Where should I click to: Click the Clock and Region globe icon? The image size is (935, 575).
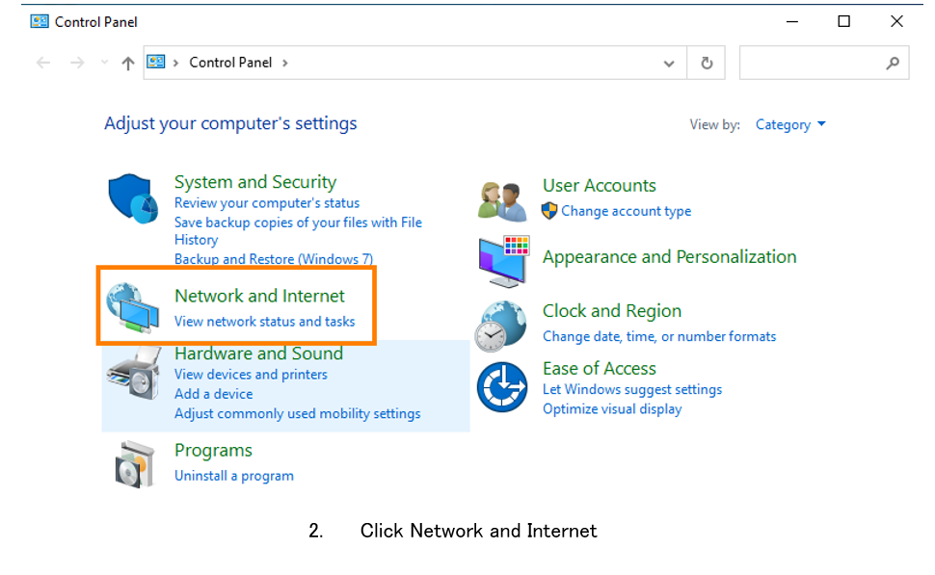(x=501, y=325)
